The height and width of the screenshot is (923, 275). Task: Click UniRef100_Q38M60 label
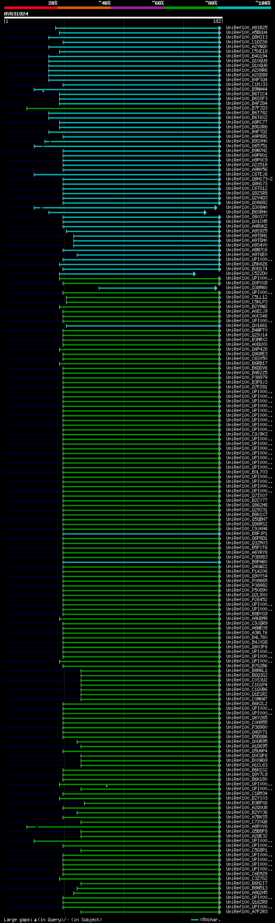tap(247, 287)
